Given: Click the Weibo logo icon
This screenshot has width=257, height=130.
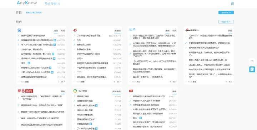Looking at the screenshot, I should point(75,30).
